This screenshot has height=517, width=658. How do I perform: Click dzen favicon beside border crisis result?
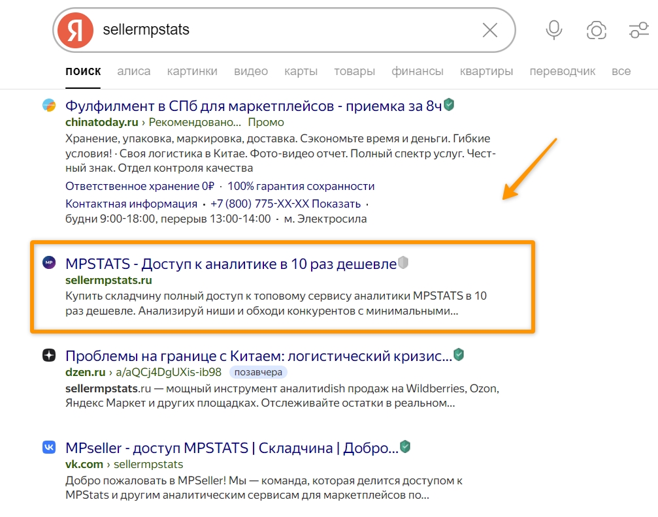pos(49,356)
